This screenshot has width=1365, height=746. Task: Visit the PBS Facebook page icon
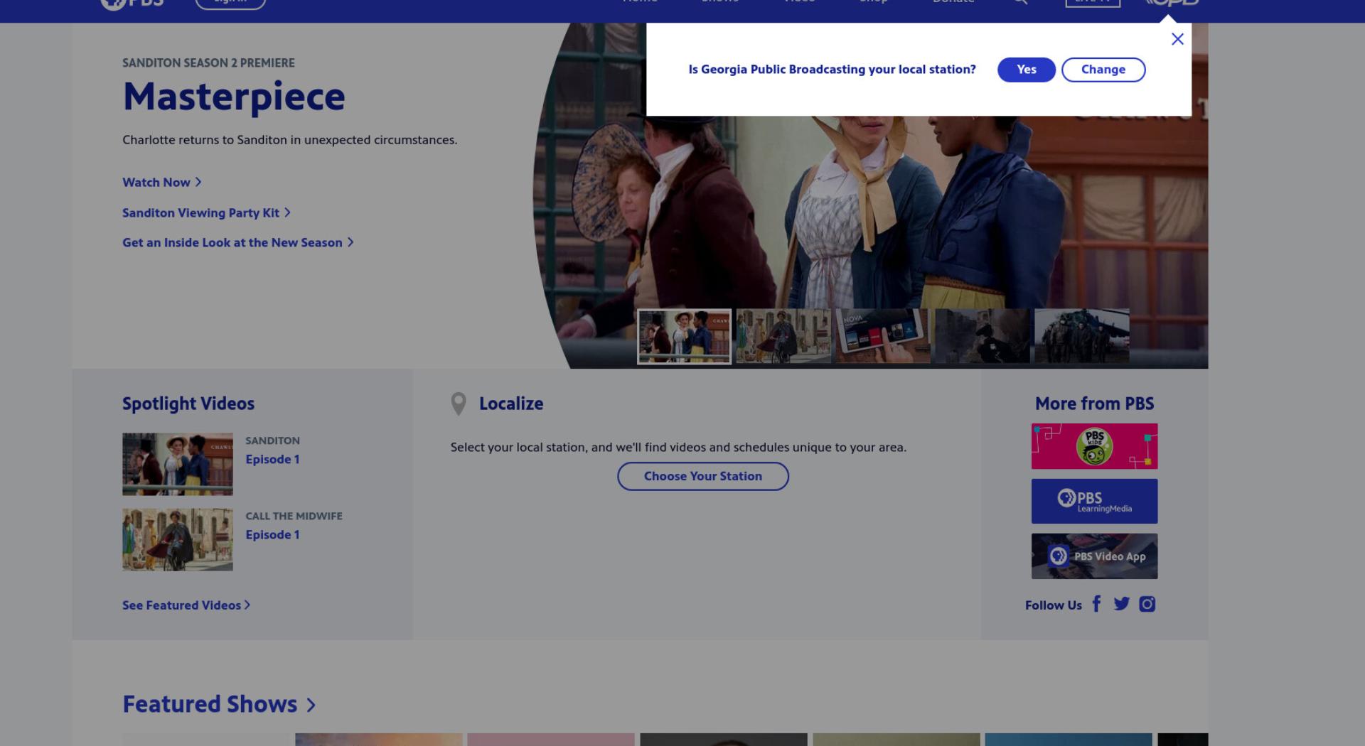1096,604
